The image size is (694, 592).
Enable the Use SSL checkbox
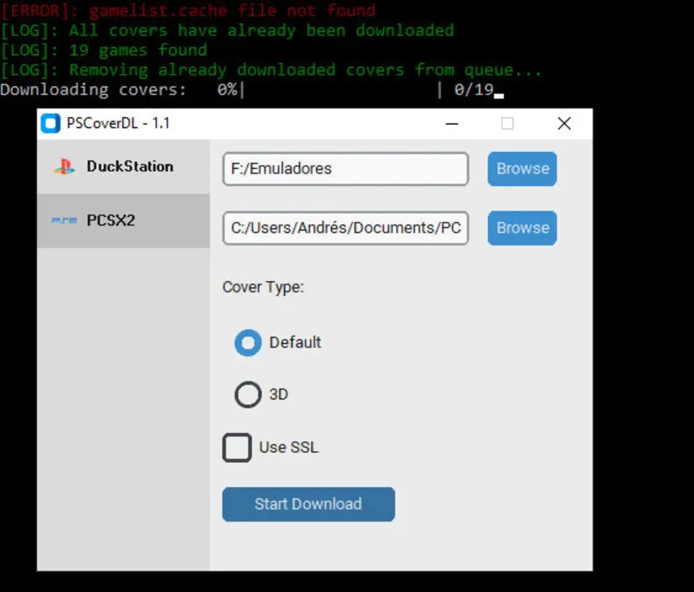pyautogui.click(x=236, y=447)
